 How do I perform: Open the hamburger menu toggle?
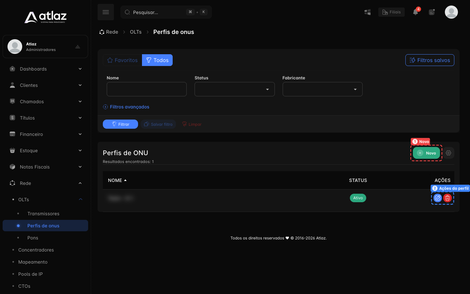coord(106,12)
